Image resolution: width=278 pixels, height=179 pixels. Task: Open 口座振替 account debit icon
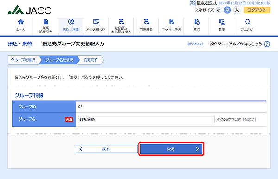click(x=146, y=21)
